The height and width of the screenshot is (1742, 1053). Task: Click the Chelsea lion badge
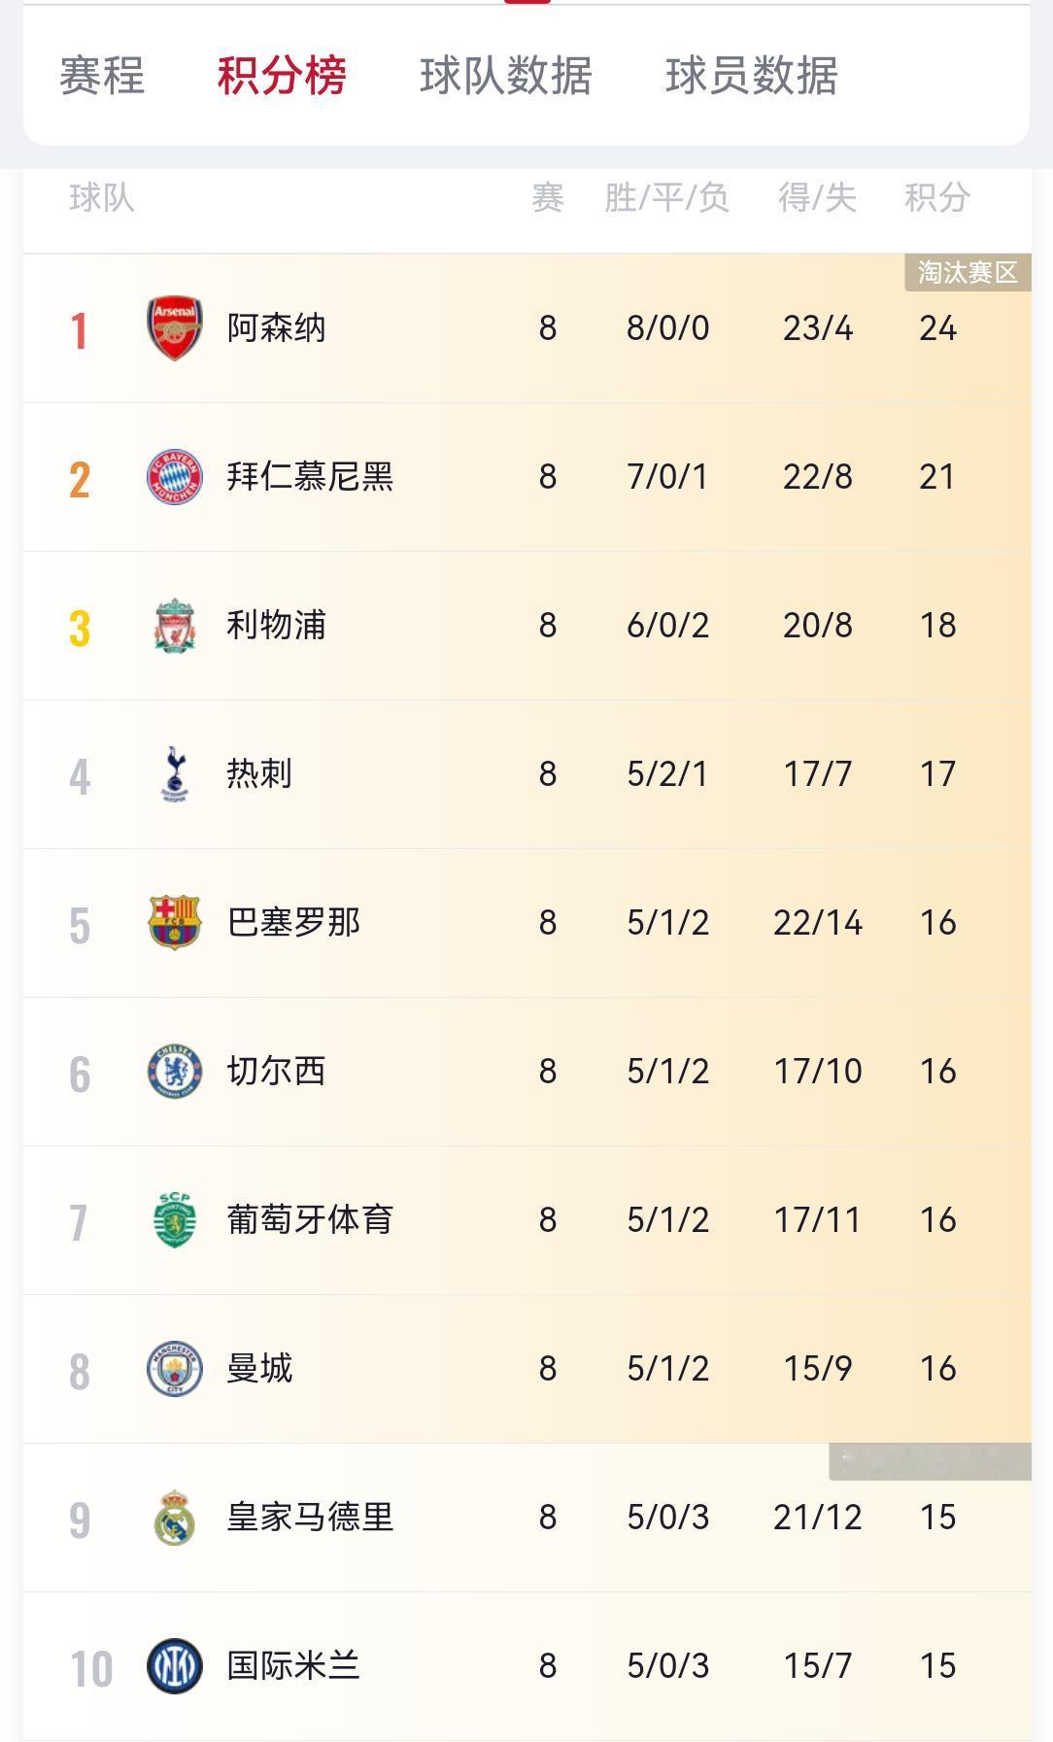click(175, 1072)
